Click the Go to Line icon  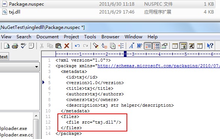121,46
